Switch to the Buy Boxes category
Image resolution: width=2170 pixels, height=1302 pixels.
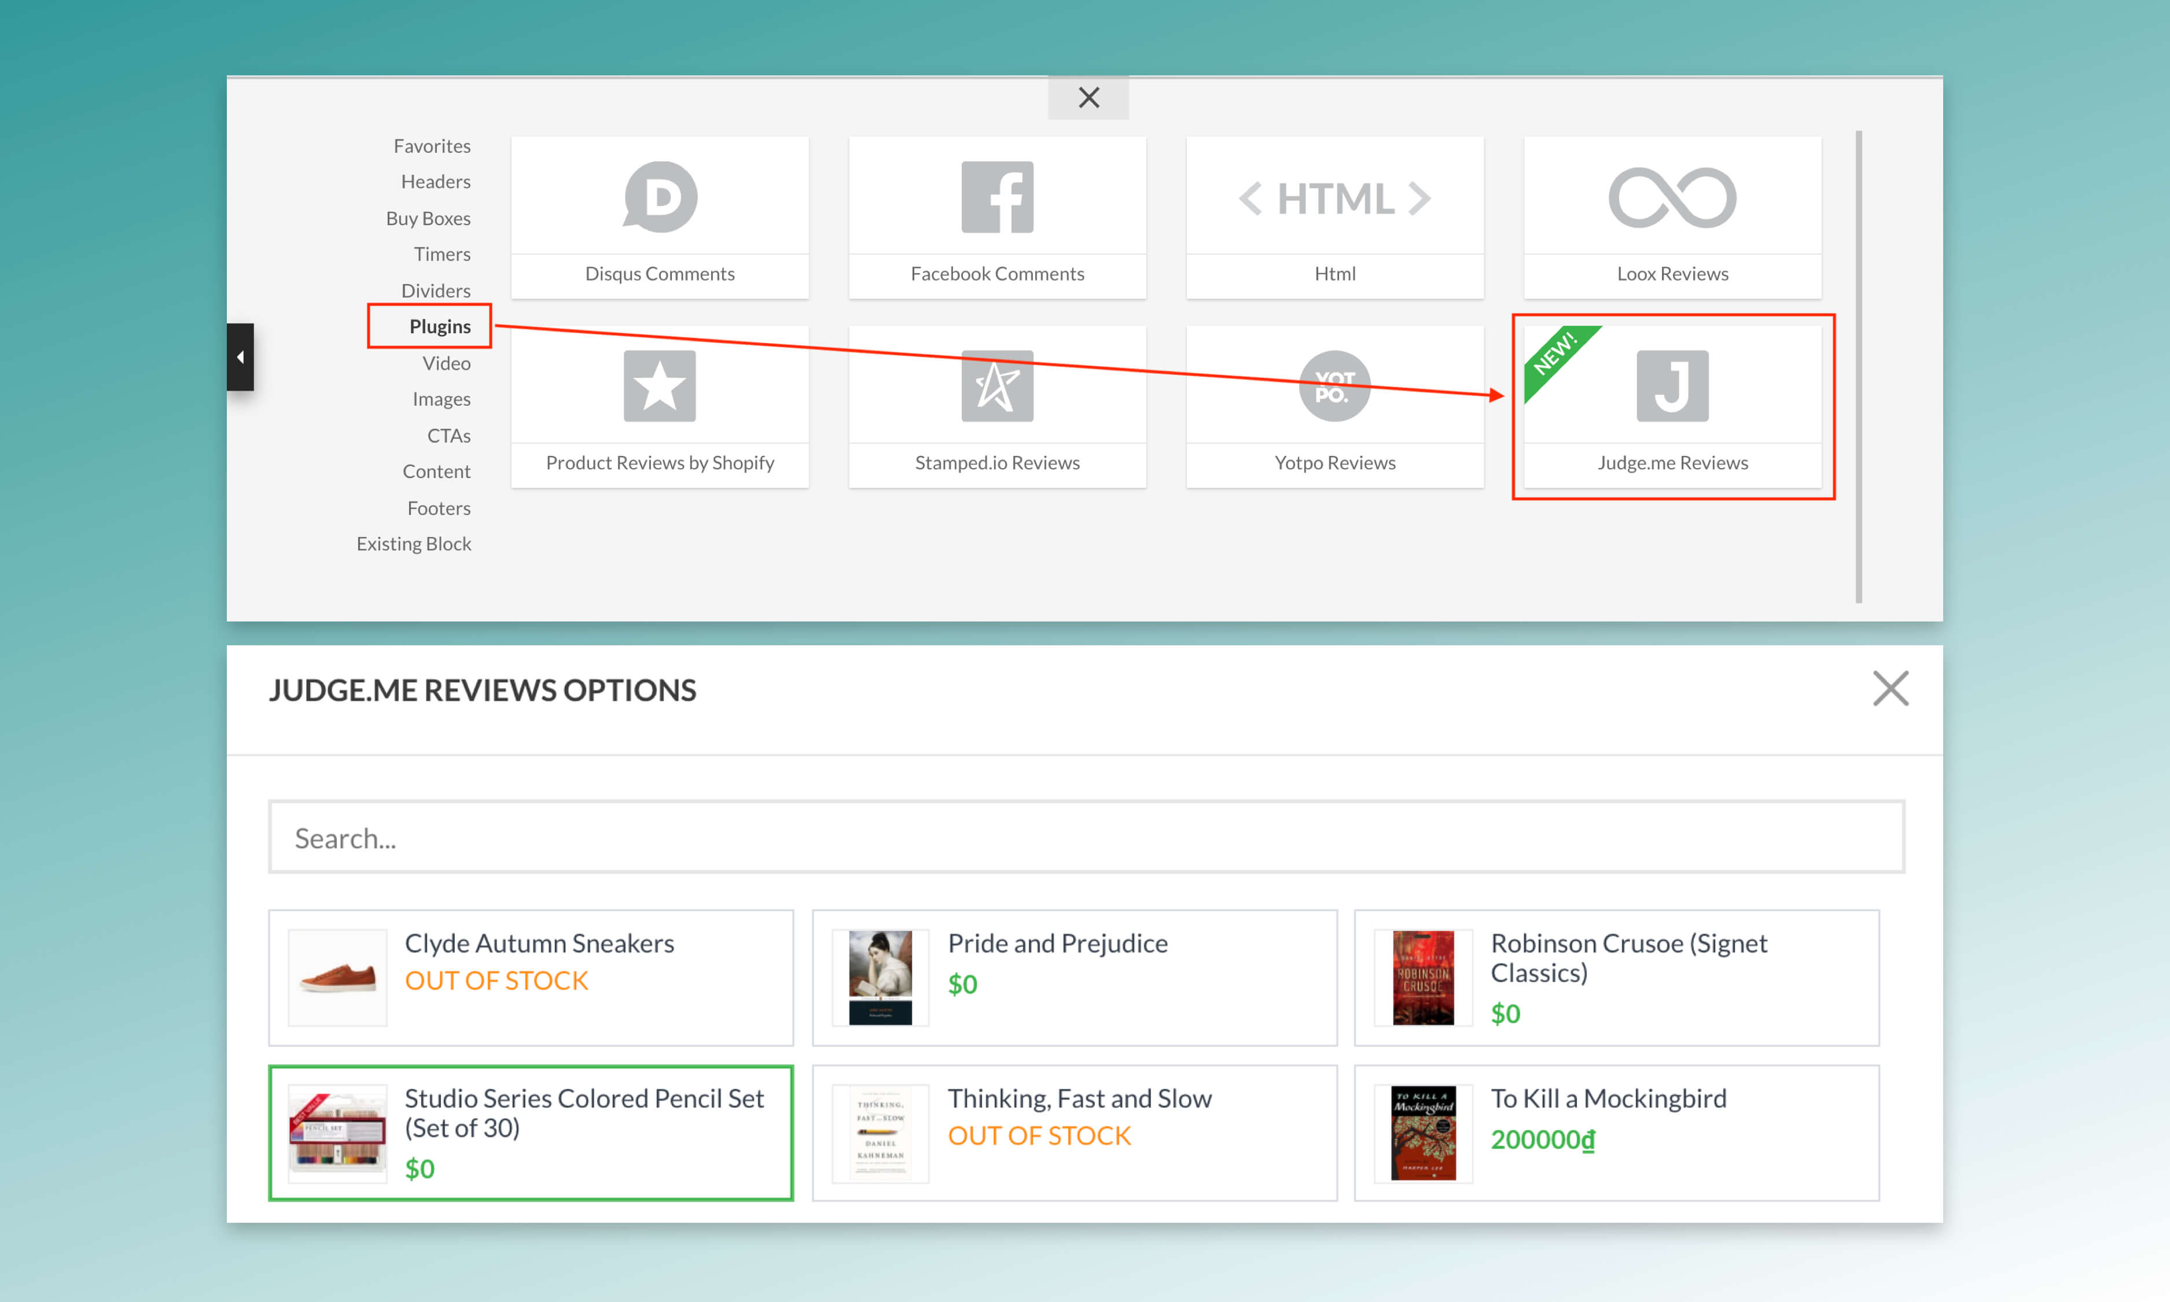(x=428, y=219)
